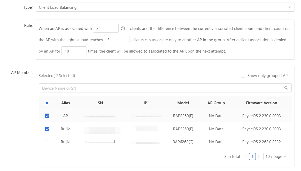Select page 1 in pagination

click(252, 157)
